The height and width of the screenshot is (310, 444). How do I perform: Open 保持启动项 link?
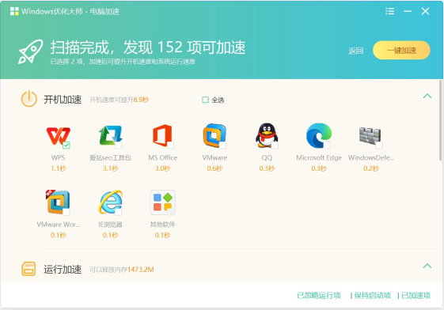tap(372, 296)
